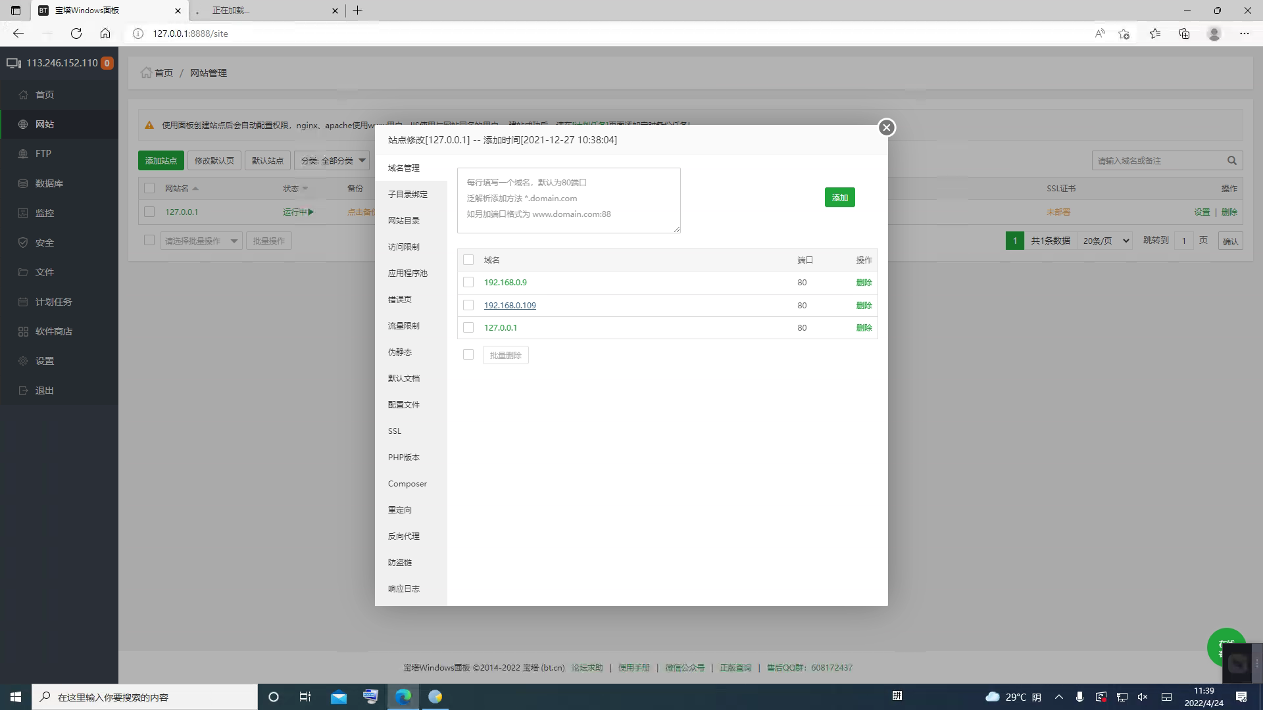
Task: Toggle select-all checkbox in site list header
Action: (149, 188)
